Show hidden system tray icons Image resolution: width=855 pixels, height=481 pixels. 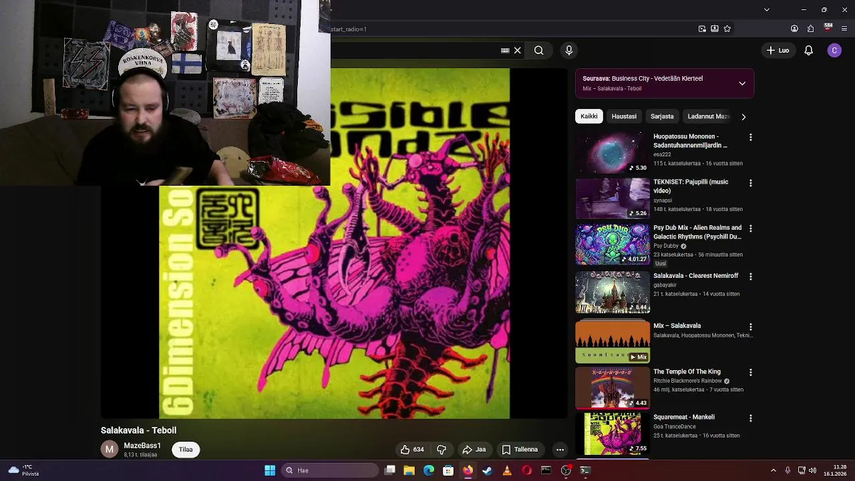[x=774, y=470]
